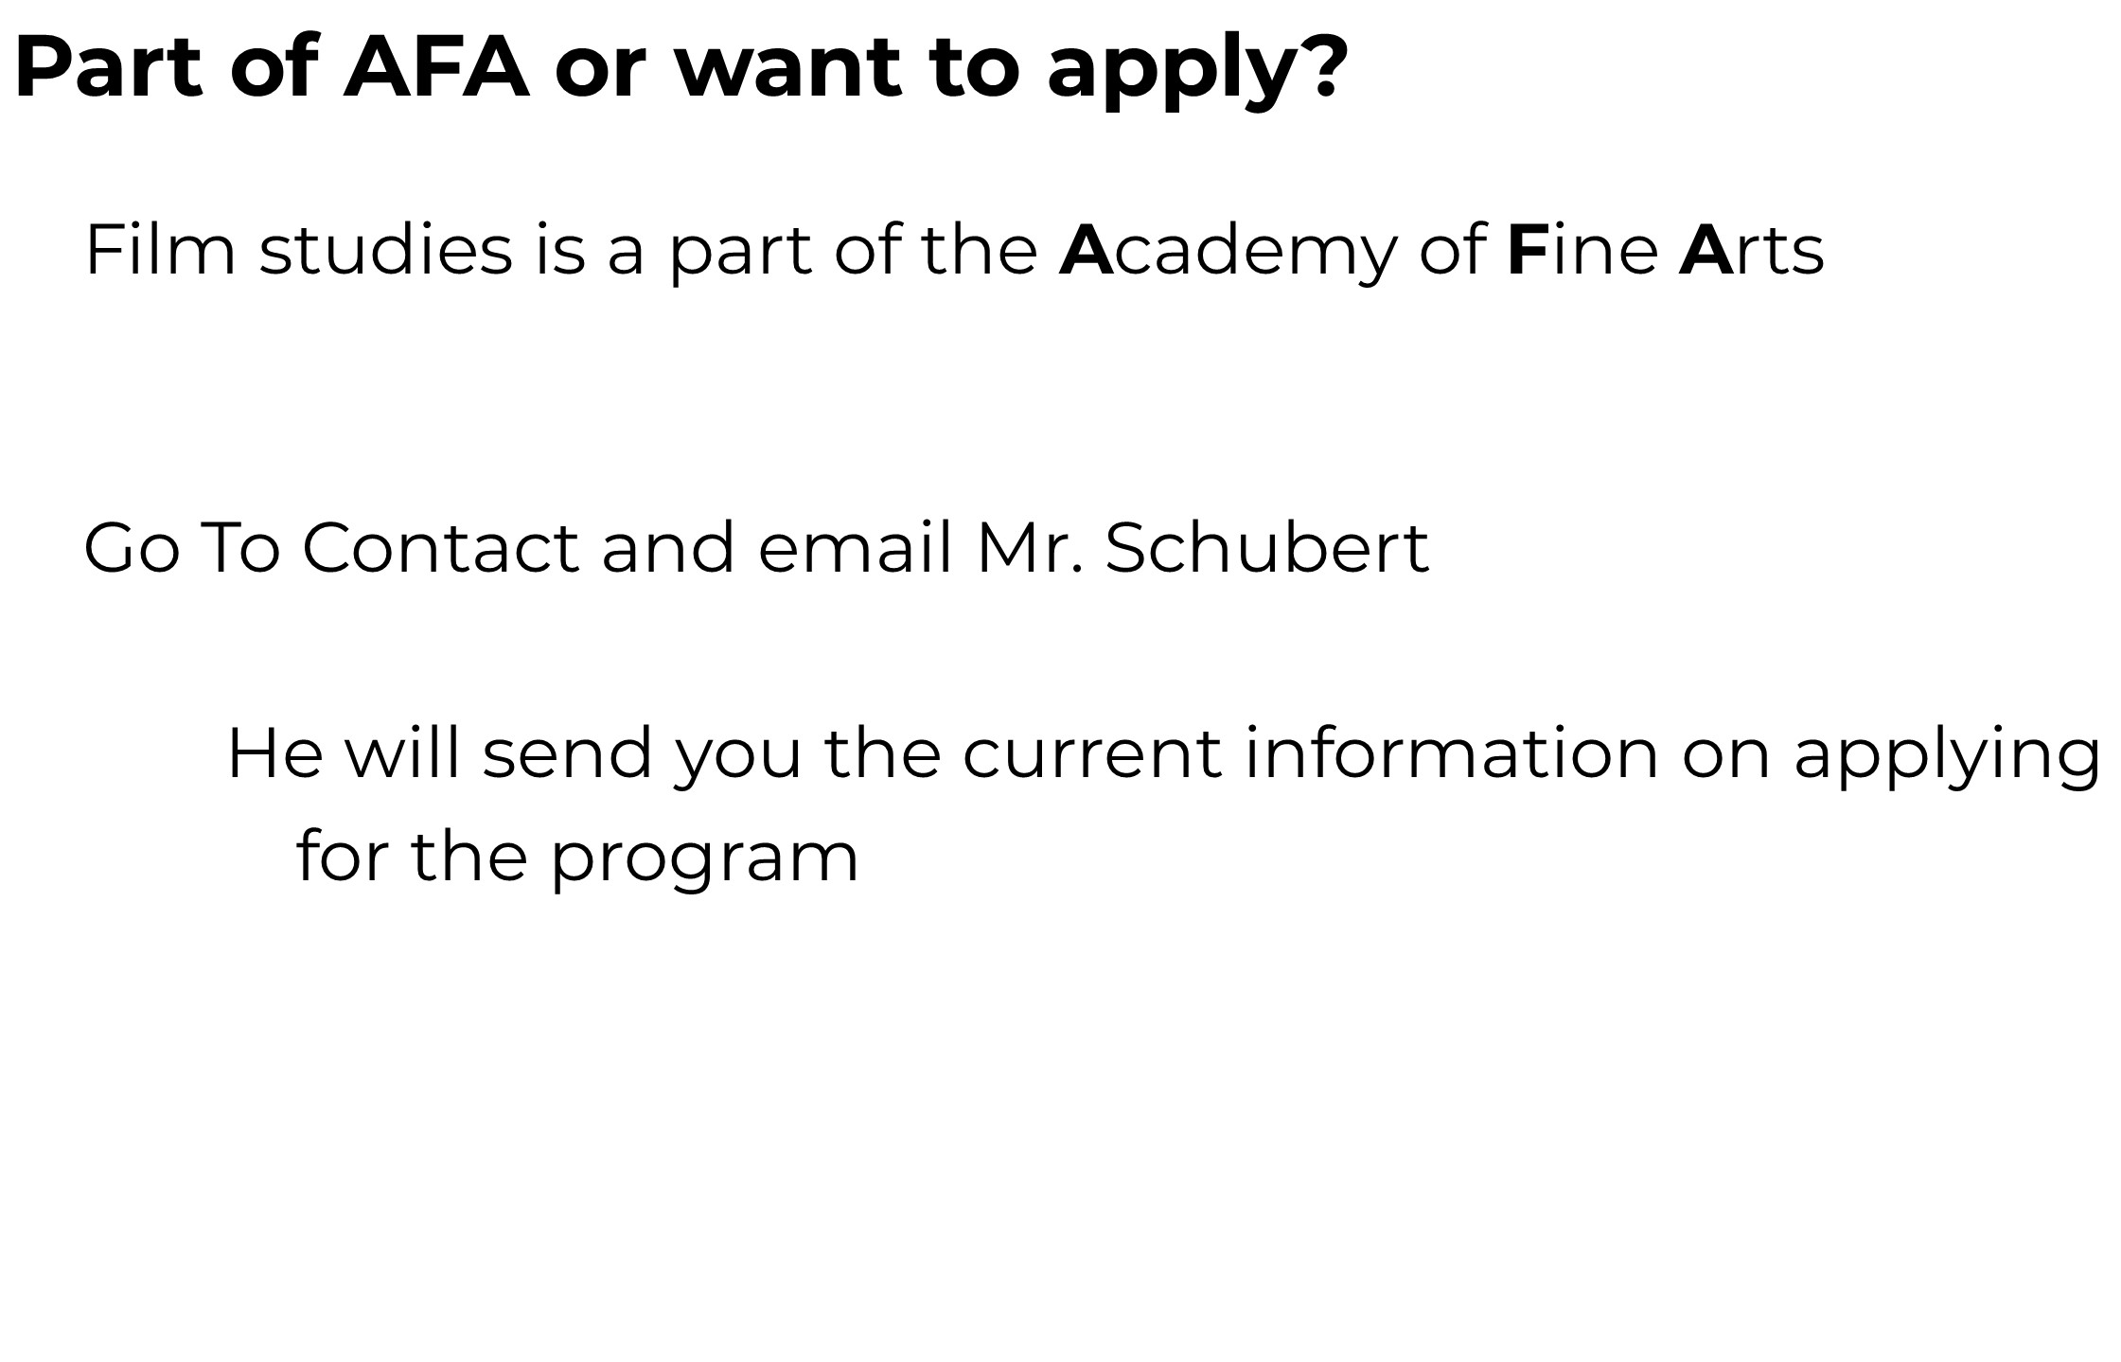
Task: Click the name "Schubert"
Action: click(x=1266, y=548)
